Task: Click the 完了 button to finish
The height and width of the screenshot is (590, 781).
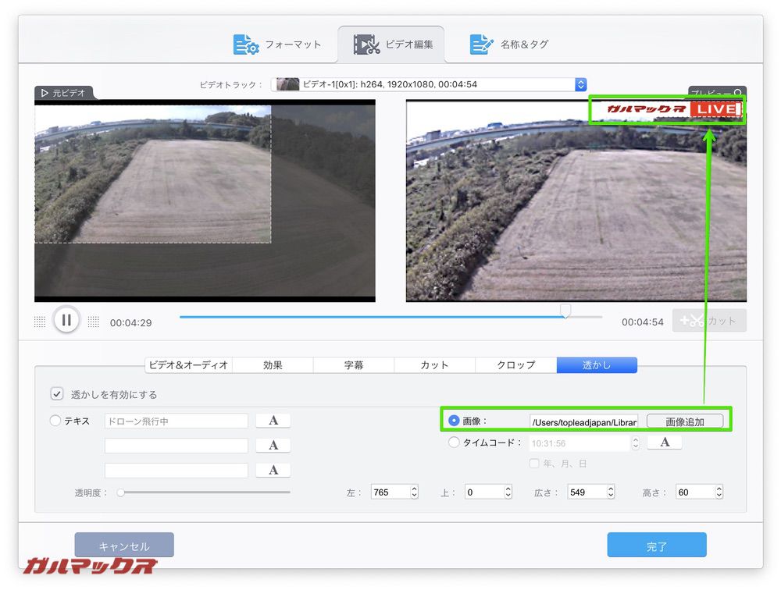Action: 656,545
